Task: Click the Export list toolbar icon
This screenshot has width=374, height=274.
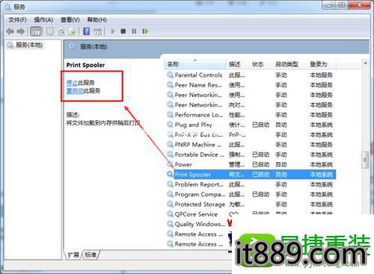Action: [x=73, y=31]
